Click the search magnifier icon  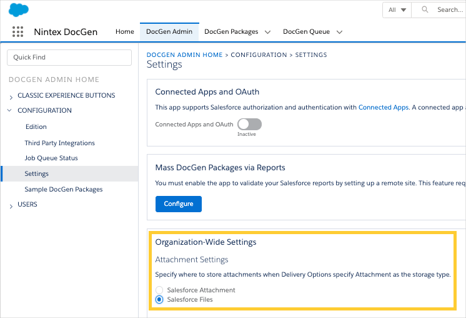[425, 10]
